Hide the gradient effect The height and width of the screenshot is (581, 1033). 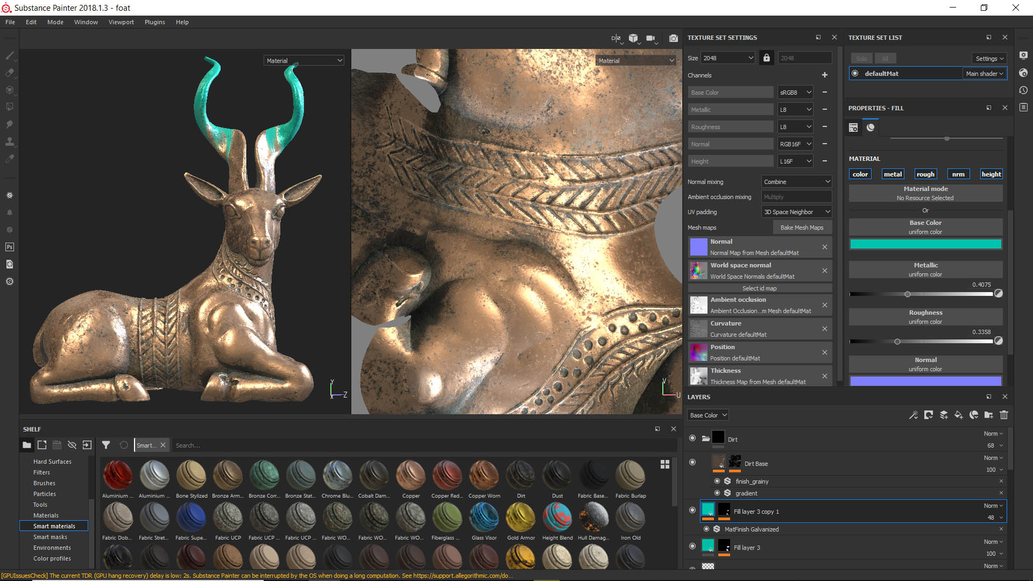click(x=717, y=493)
